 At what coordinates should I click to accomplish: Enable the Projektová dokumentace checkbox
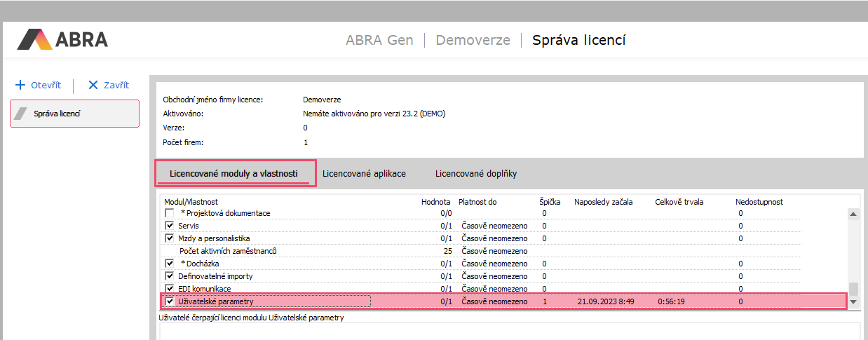[169, 213]
